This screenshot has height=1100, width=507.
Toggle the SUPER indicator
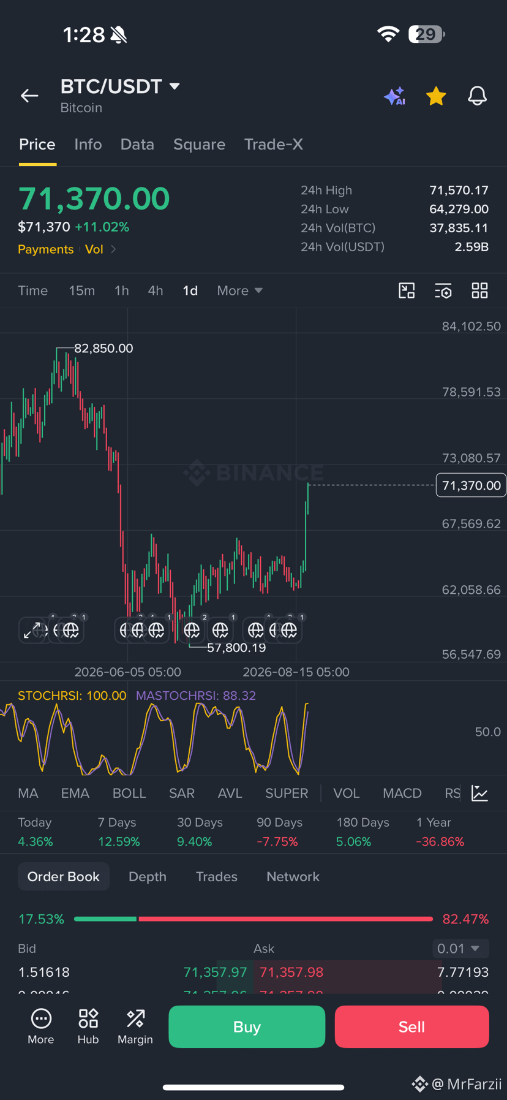[x=287, y=793]
